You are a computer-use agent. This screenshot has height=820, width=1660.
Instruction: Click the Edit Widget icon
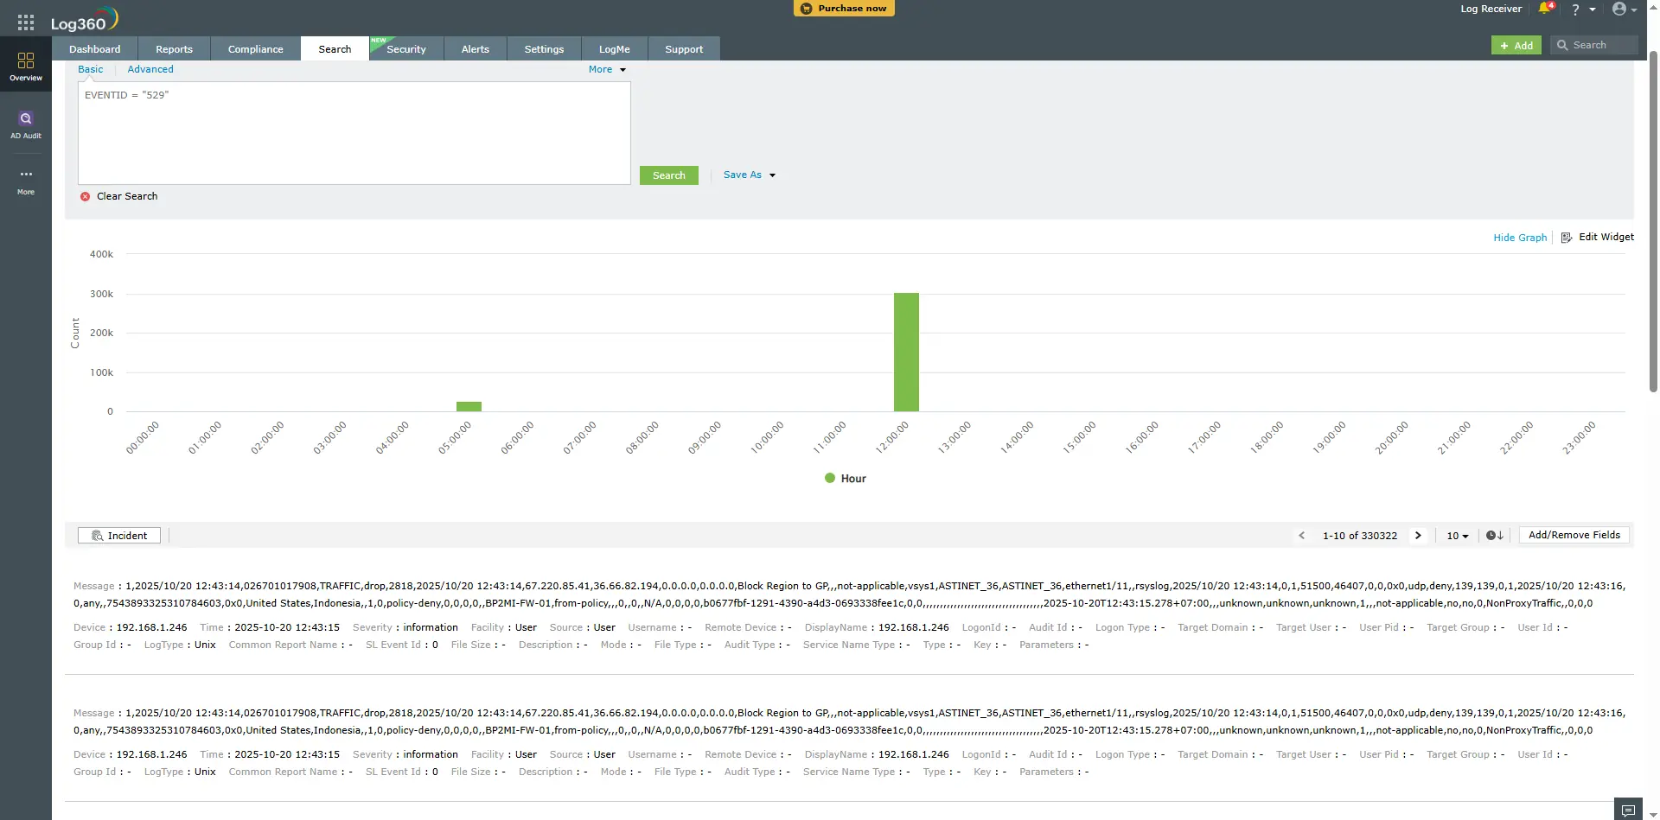[1567, 238]
